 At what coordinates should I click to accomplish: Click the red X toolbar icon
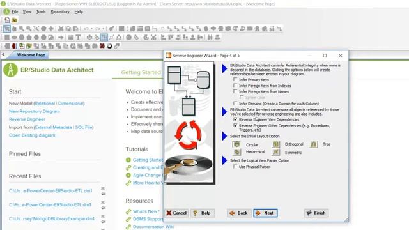102,46
